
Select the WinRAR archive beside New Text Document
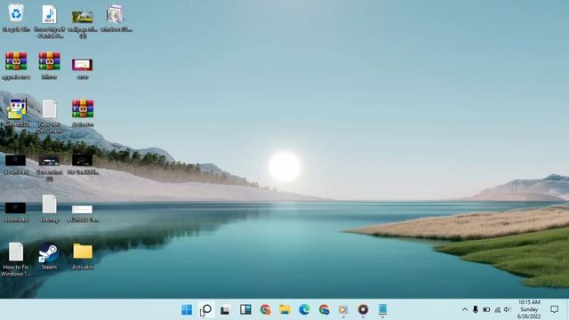pos(83,108)
